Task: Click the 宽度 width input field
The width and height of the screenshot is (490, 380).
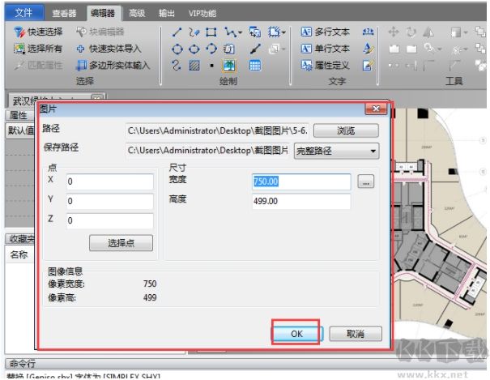Action: (300, 182)
